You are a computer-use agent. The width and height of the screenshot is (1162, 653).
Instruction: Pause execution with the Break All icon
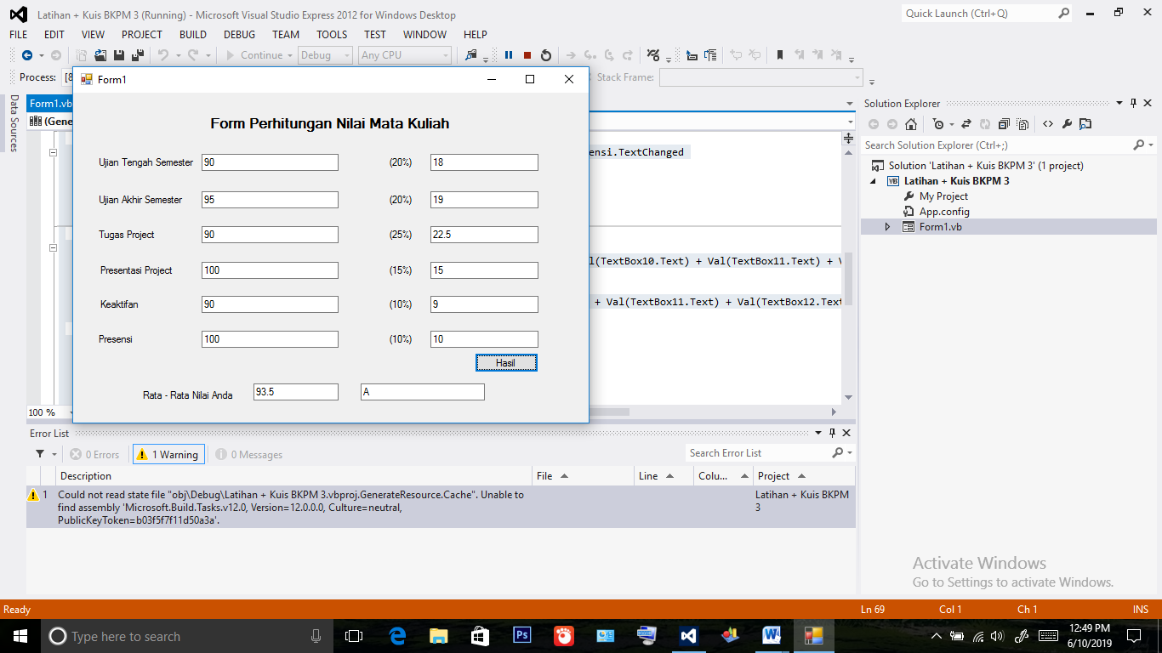pyautogui.click(x=509, y=55)
